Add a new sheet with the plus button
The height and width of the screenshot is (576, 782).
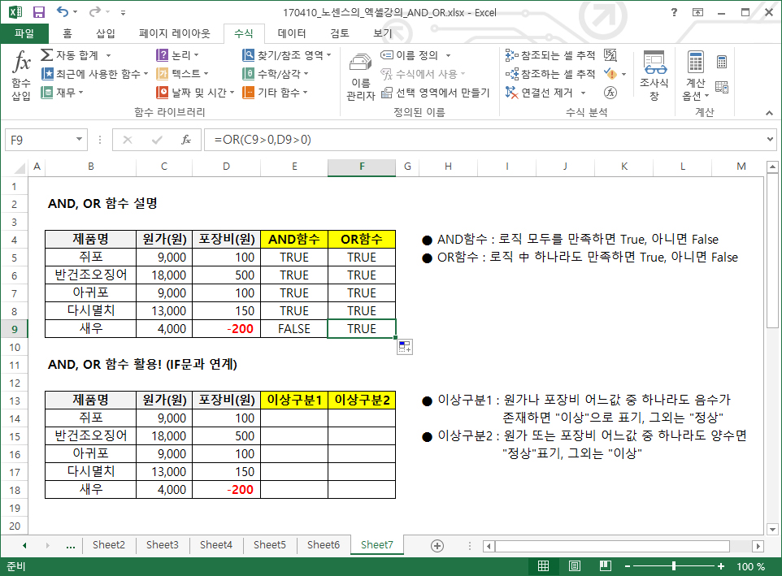coord(437,546)
